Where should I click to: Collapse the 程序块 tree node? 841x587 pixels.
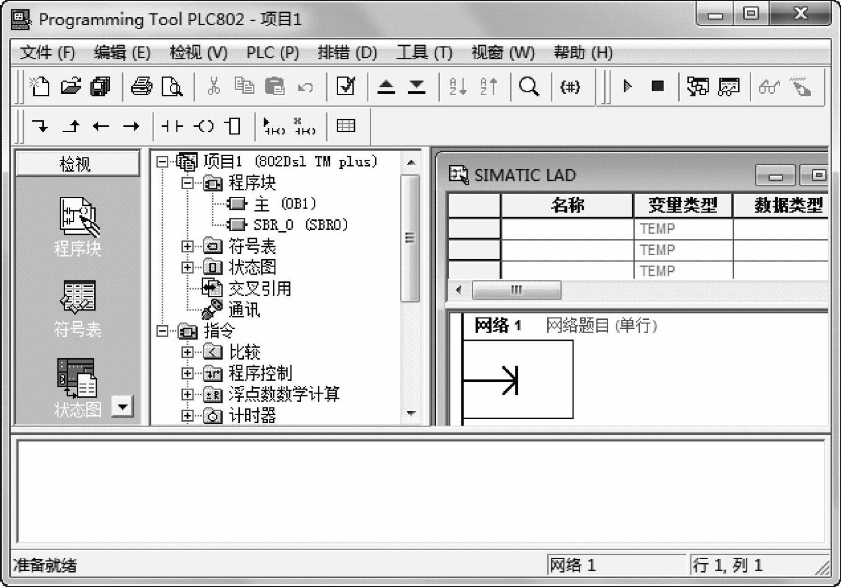pos(187,183)
